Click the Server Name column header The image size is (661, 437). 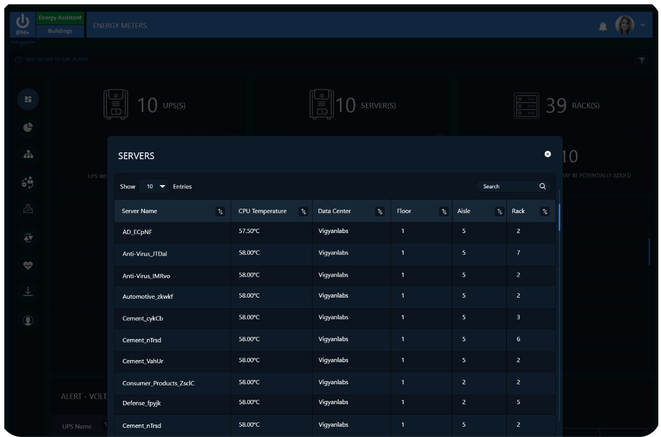[172, 212]
